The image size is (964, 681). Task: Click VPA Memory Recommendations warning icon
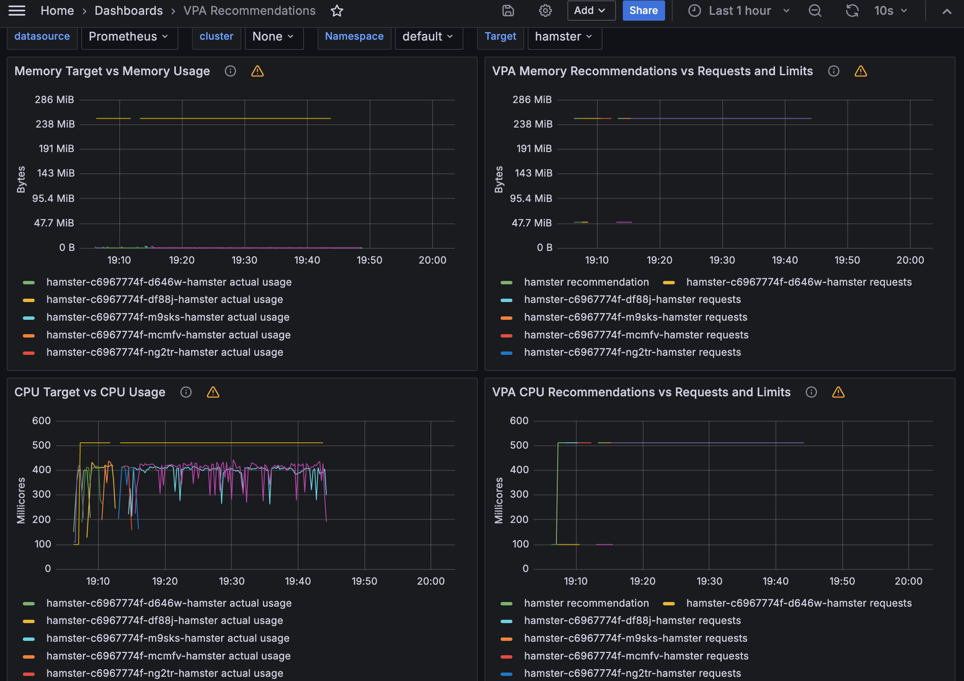[860, 71]
